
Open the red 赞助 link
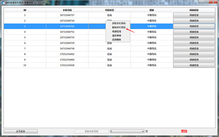point(184,131)
